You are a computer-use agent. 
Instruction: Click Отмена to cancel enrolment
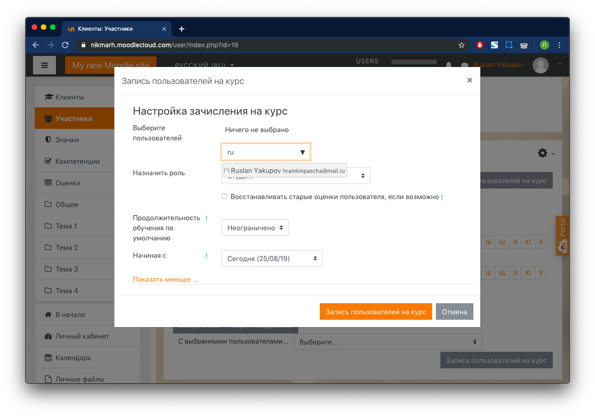tap(454, 311)
